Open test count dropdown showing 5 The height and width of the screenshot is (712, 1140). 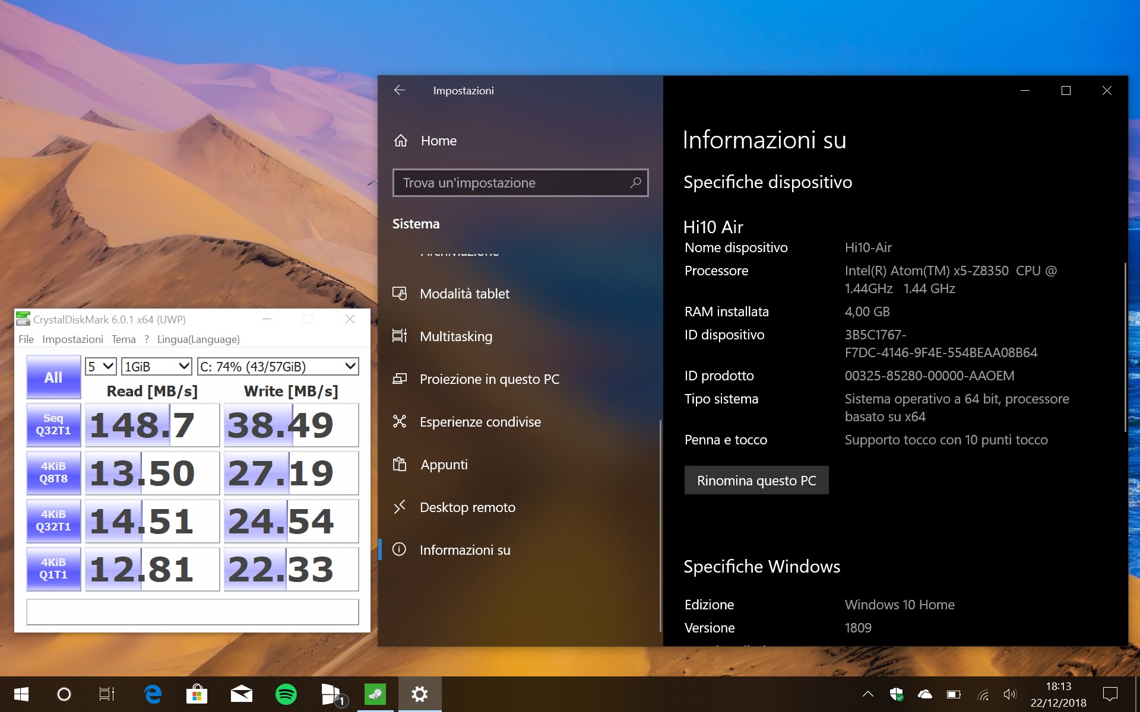click(x=100, y=367)
